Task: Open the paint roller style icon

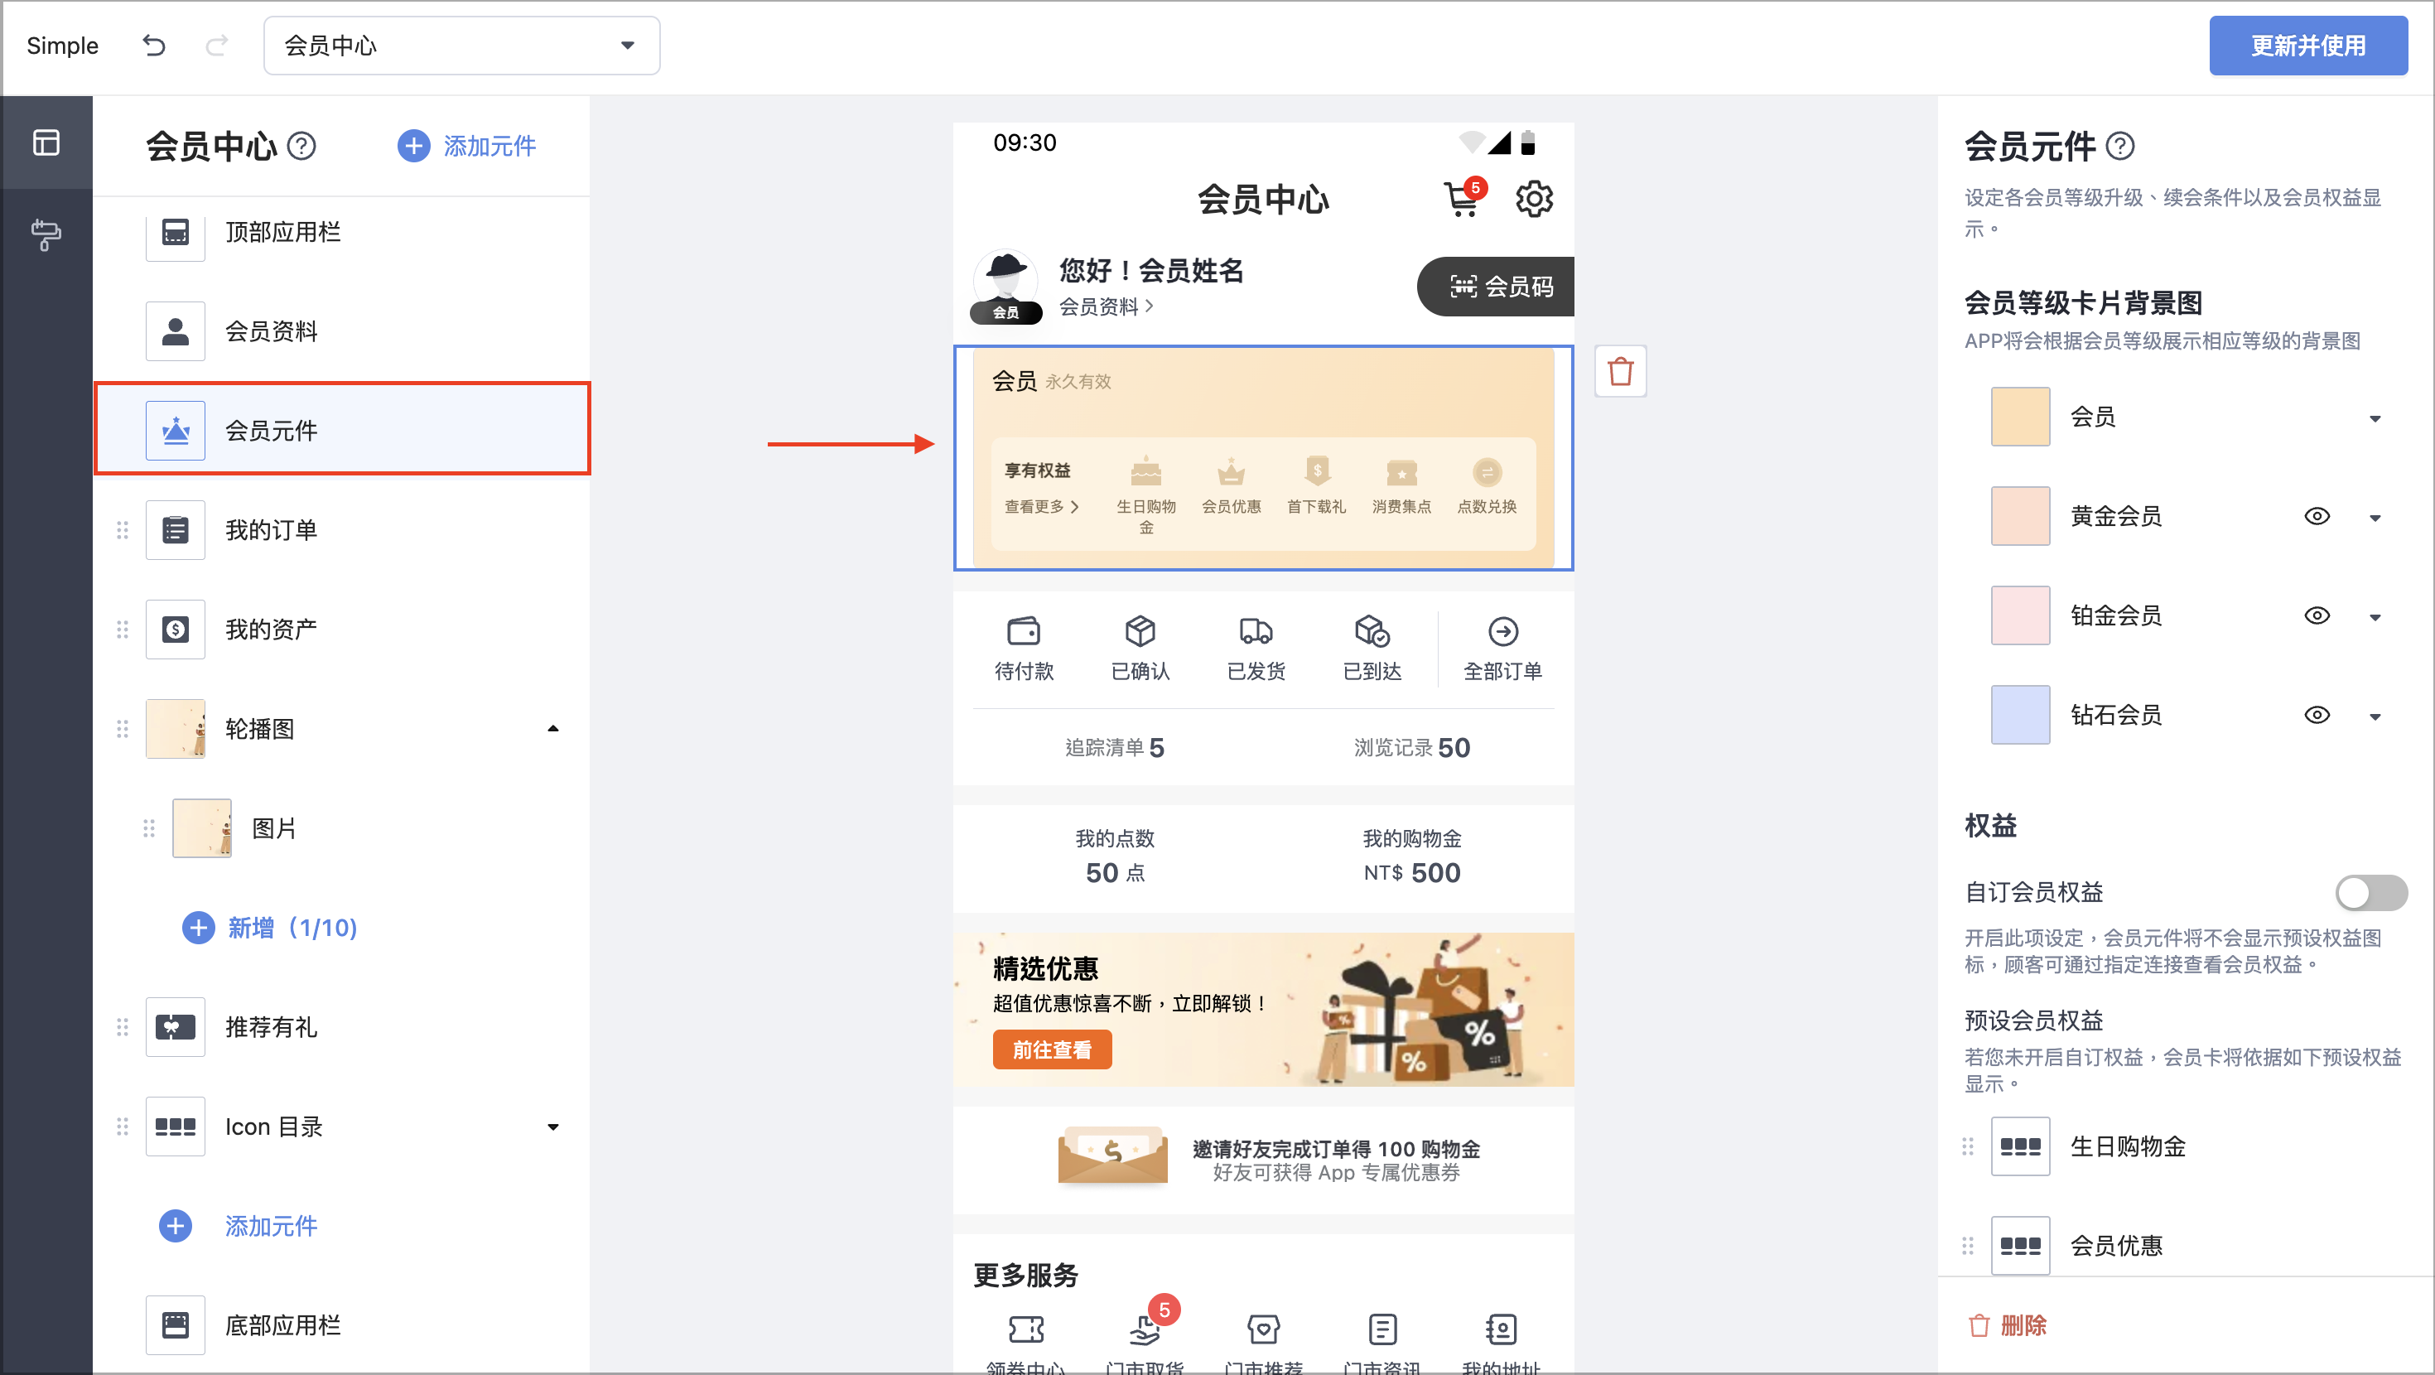Action: pos(46,234)
